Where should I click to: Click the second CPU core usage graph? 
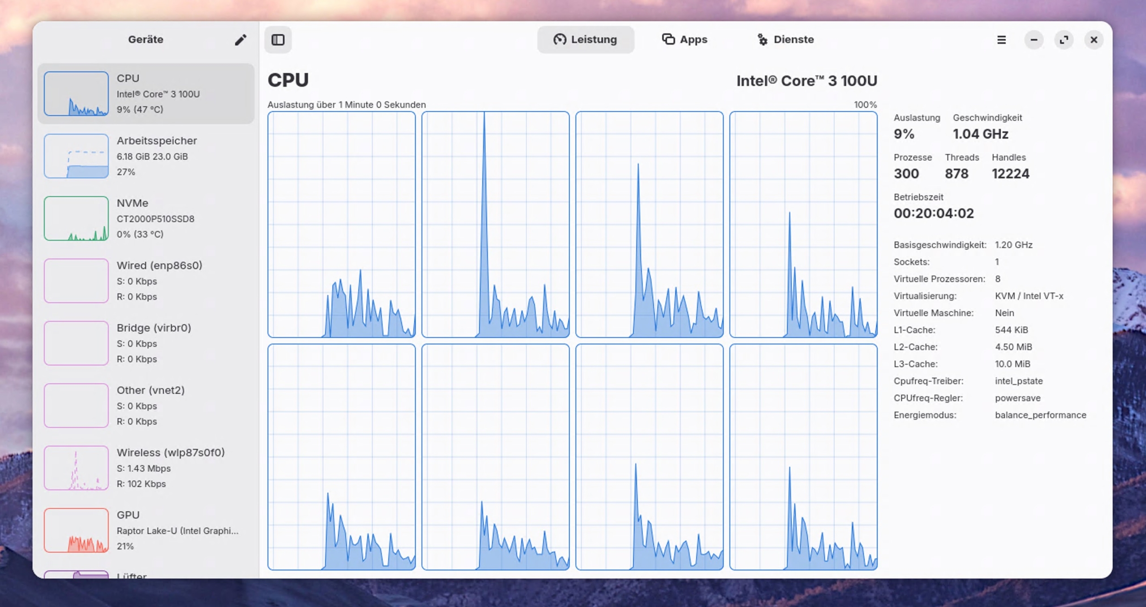(x=496, y=224)
